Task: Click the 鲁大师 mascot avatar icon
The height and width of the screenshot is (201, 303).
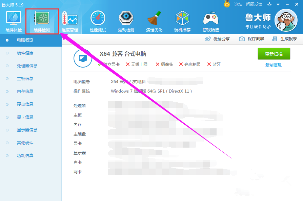Action: [x=286, y=20]
